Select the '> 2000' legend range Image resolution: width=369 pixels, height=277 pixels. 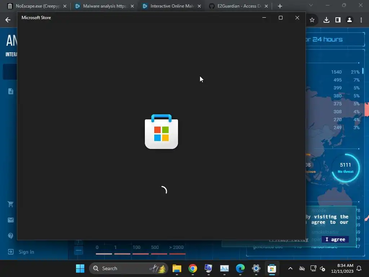[177, 250]
